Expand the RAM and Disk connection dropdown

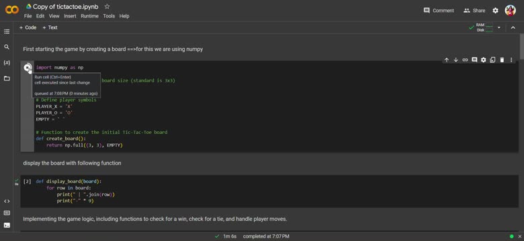(499, 27)
